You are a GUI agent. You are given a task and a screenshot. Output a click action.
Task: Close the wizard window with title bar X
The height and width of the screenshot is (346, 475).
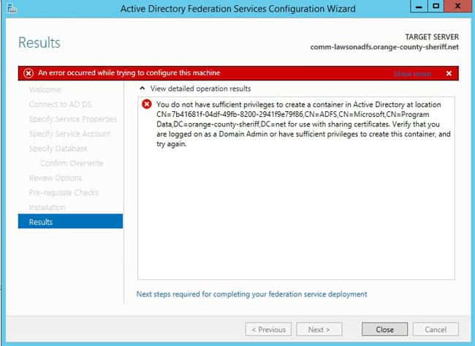458,7
